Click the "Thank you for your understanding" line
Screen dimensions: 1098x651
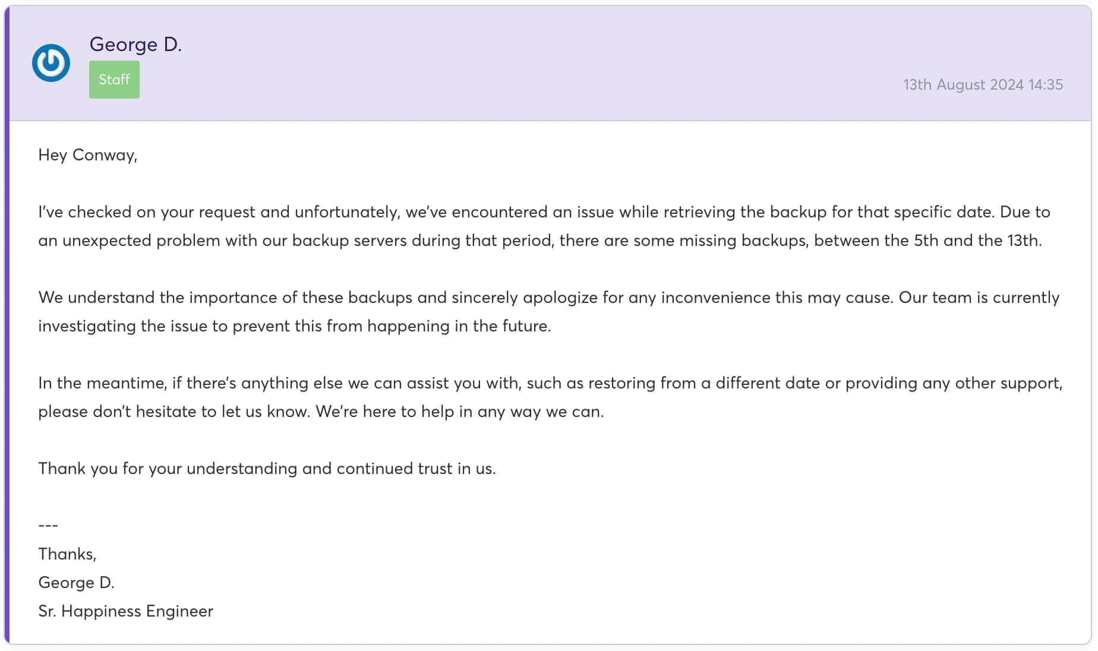coord(267,469)
